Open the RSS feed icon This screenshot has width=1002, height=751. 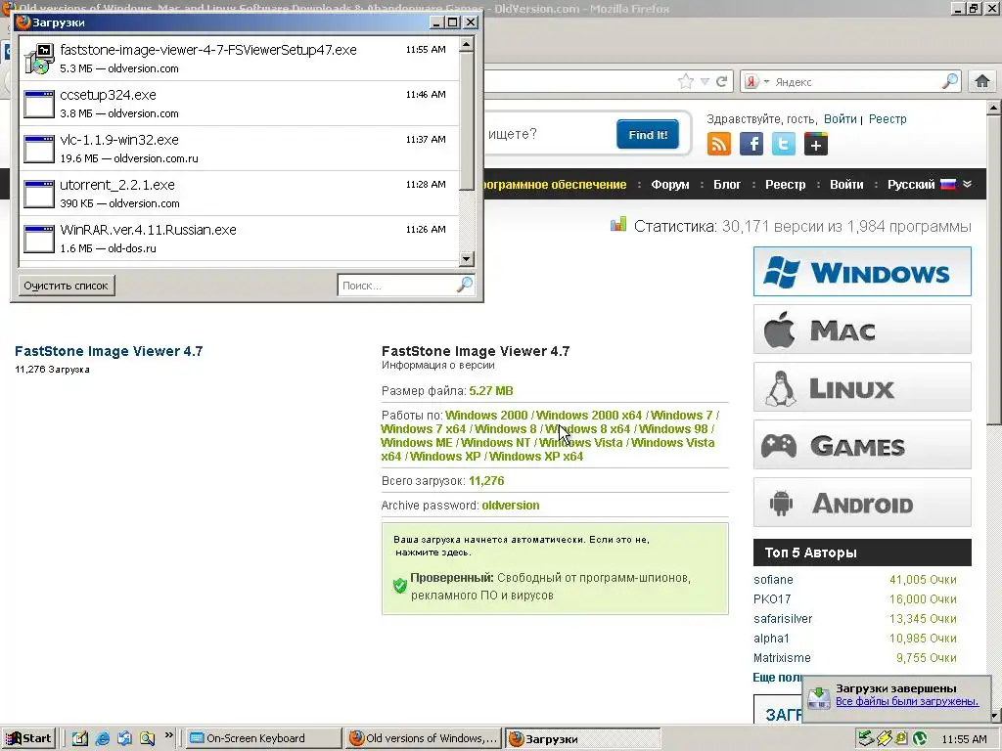[x=719, y=144]
